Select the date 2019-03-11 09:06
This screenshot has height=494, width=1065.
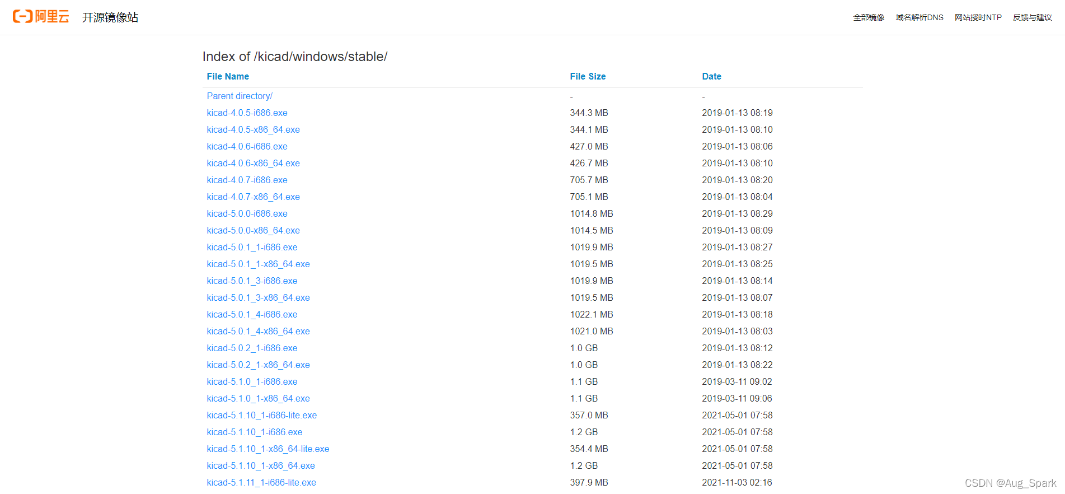[737, 398]
